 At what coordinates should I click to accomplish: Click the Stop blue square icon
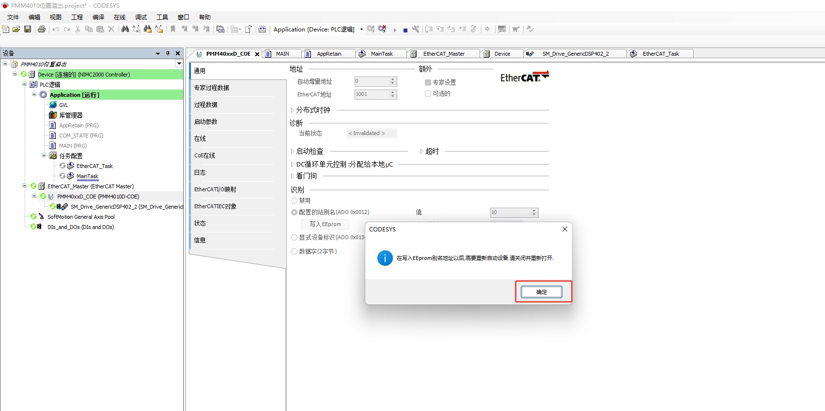click(x=405, y=30)
